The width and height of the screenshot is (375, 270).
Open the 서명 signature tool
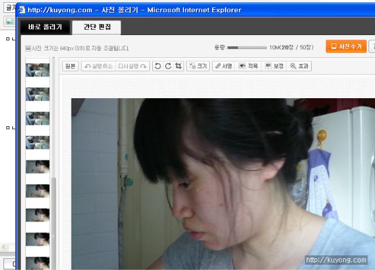pos(224,66)
